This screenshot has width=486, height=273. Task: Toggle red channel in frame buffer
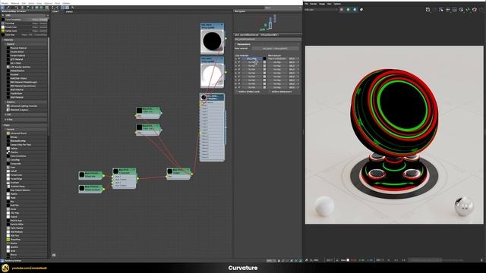pos(342,10)
